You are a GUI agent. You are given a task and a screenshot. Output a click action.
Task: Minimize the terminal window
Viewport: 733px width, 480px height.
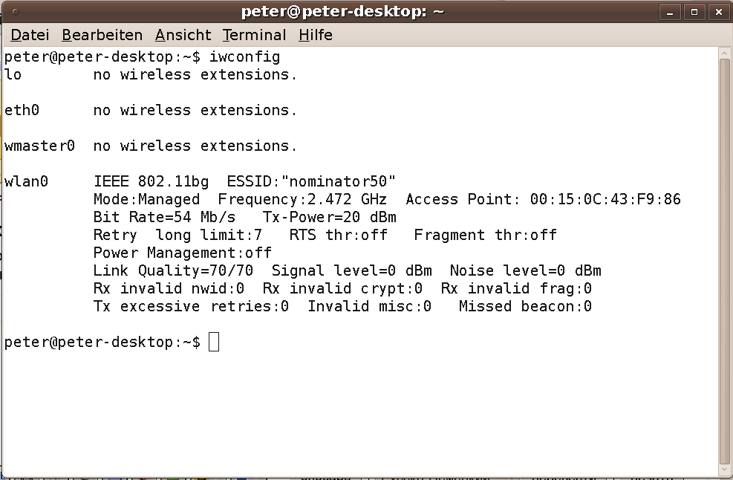click(670, 12)
